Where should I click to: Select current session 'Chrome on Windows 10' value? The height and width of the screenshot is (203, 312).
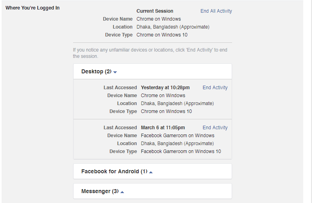pyautogui.click(x=162, y=35)
